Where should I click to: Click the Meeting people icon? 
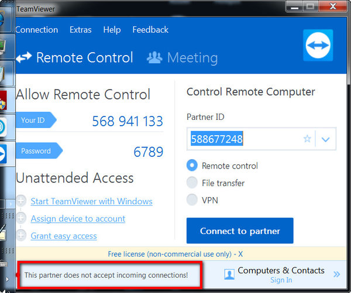(x=154, y=57)
